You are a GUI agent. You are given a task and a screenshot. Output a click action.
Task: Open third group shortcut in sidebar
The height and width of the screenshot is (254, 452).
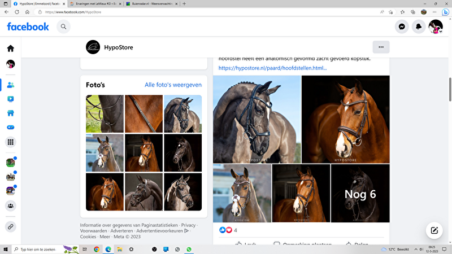(x=11, y=191)
